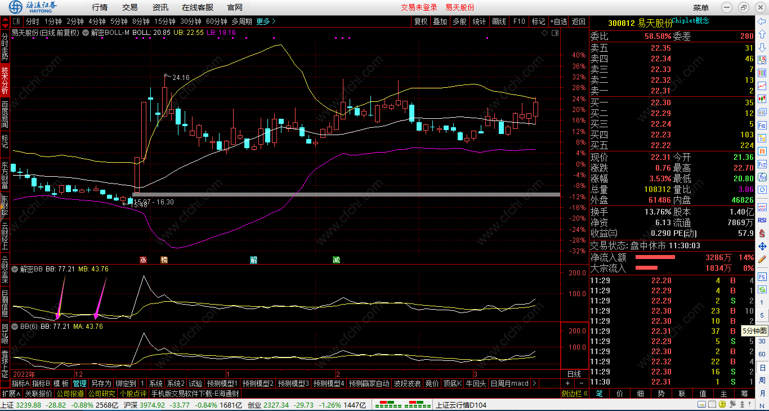Screen dimensions: 769x411
Task: Open the f(x) formula manager icon
Action: coord(762,176)
